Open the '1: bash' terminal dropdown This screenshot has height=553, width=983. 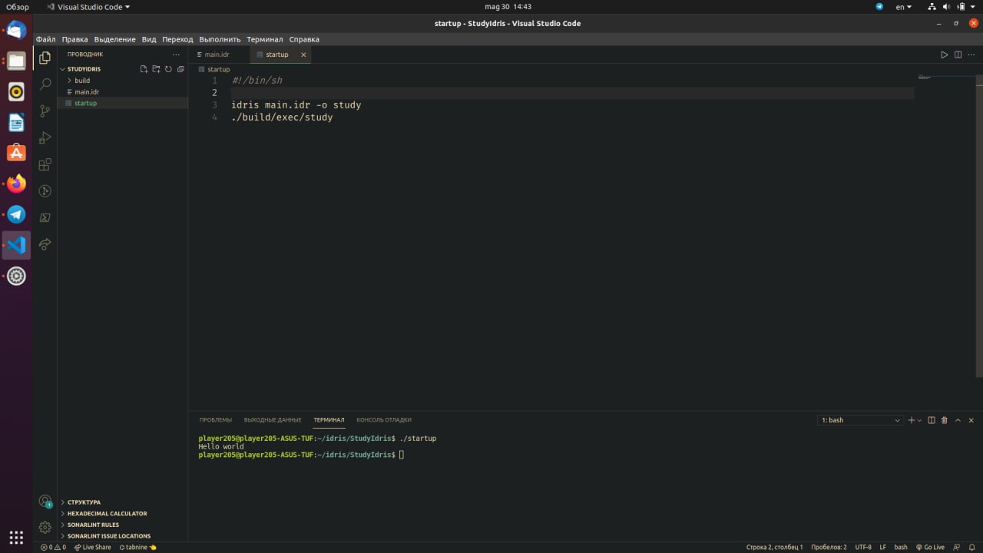[x=860, y=420]
